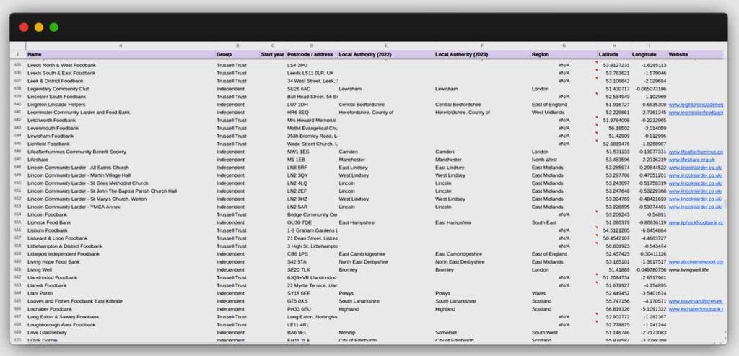Select Lochaber Foodbank name cell
Screen dimensions: 739x356
(x=121, y=309)
